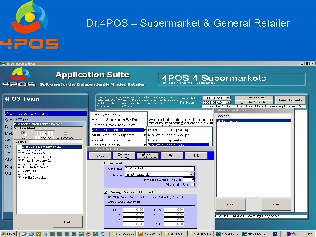Choose Amend Stock Item Price
316x237 pixels.
[x=113, y=125]
